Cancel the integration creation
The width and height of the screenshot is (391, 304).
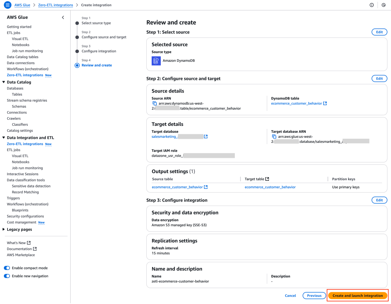[x=290, y=296]
